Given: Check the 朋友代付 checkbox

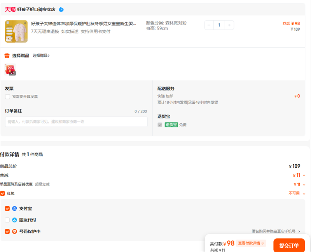Looking at the screenshot, I should point(7,220).
